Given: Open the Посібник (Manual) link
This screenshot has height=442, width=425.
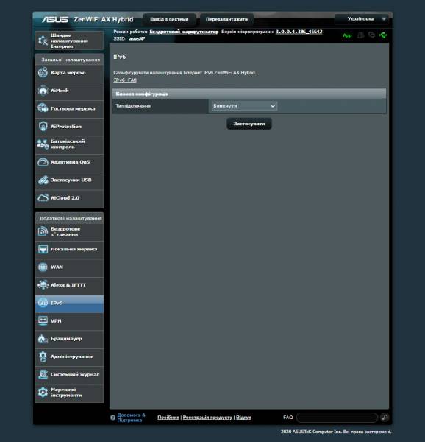Looking at the screenshot, I should [168, 418].
